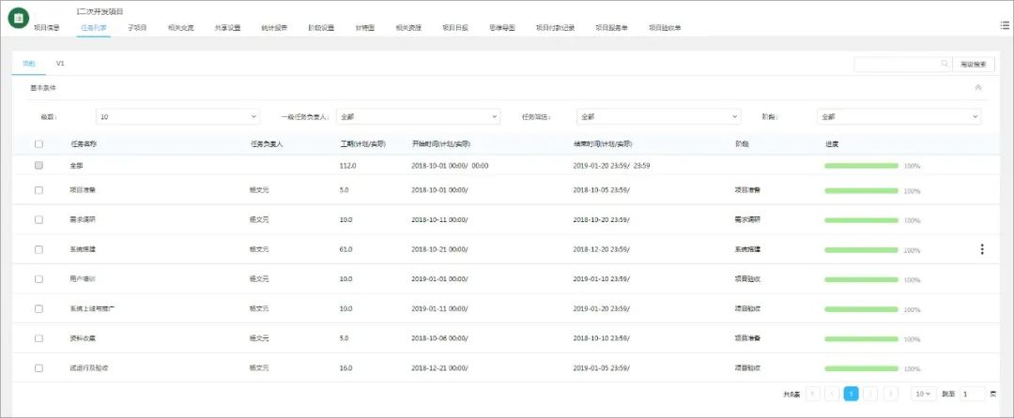Image resolution: width=1014 pixels, height=418 pixels.
Task: Click the 任务名称 column header
Action: pos(84,143)
